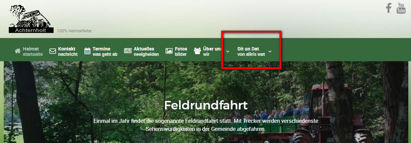Screen dimensions: 411x143
Task: Open Termine was geht ab
Action: (101, 51)
